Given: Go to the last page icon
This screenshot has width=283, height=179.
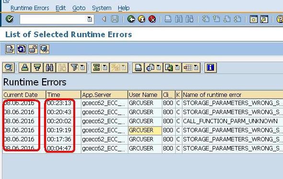Looking at the screenshot, I should [x=238, y=19].
